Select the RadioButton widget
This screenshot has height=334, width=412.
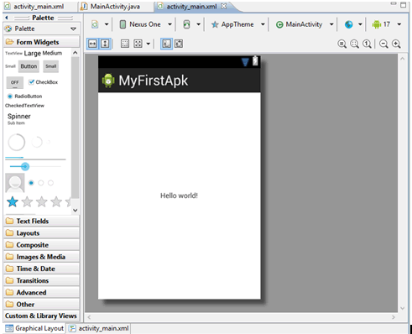(x=24, y=97)
